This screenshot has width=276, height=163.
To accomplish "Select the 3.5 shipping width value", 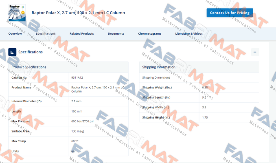I will 204,107.
